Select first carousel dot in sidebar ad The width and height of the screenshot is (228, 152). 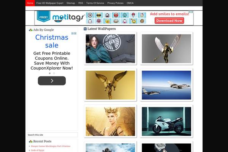click(x=50, y=73)
